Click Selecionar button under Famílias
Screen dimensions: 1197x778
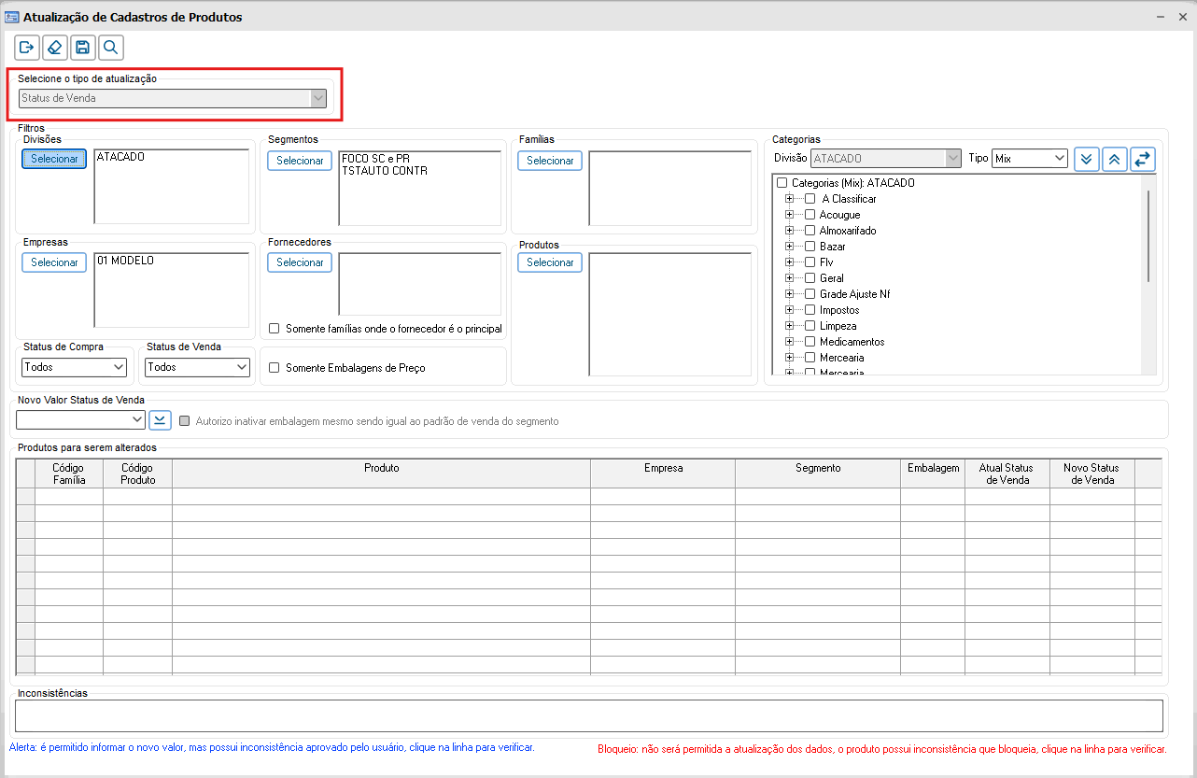click(550, 161)
